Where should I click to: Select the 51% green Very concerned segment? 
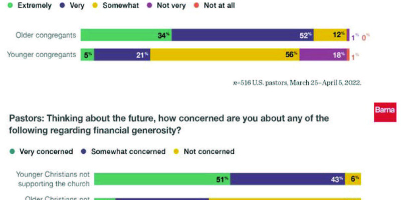click(162, 179)
